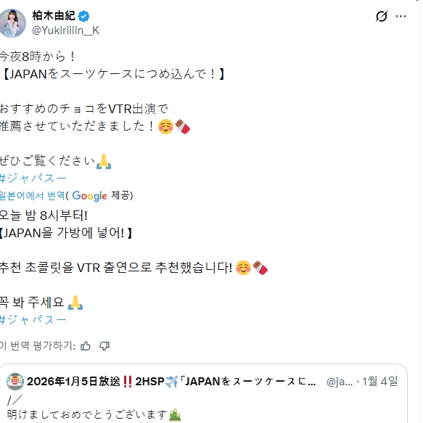Rate the translation with thumbs up
423x423 pixels.
point(86,346)
